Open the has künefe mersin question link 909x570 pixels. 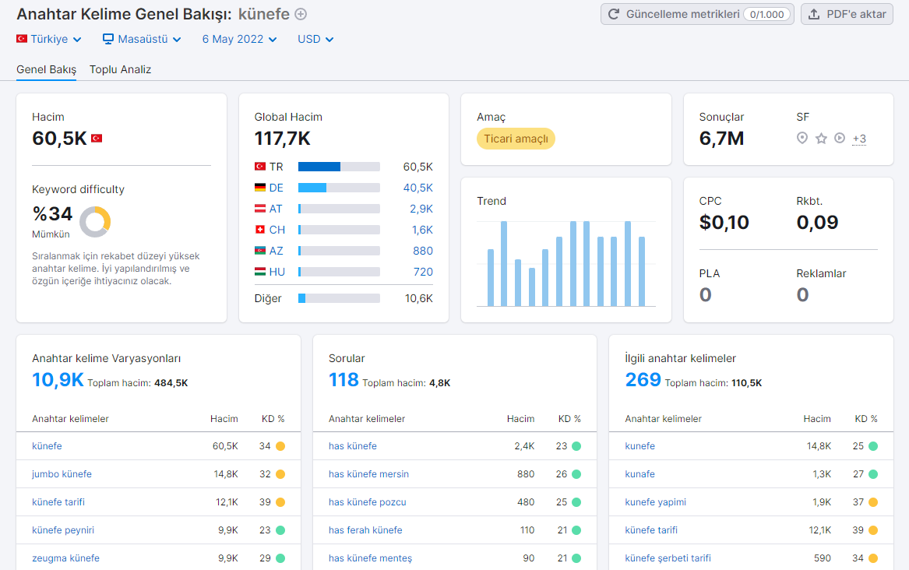click(x=368, y=474)
